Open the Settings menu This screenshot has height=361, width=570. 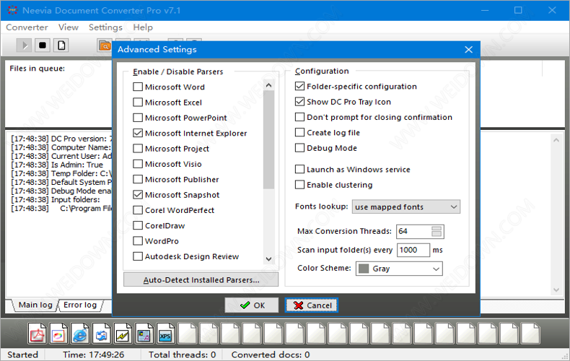point(105,27)
